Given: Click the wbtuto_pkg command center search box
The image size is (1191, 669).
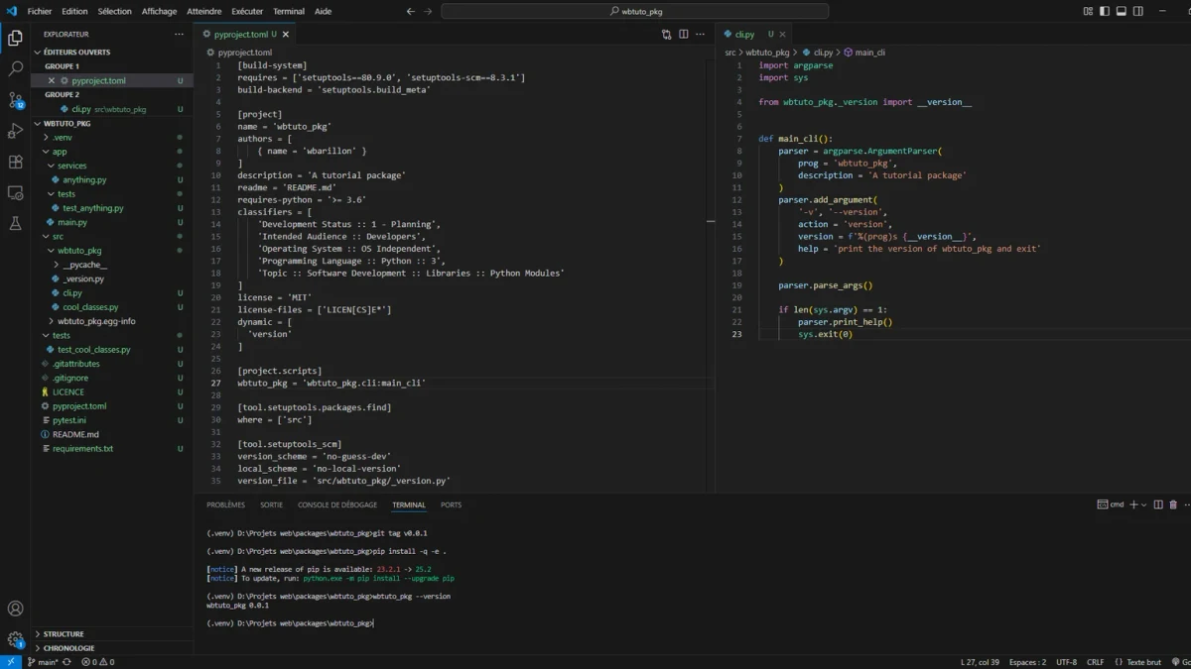Looking at the screenshot, I should click(x=635, y=11).
